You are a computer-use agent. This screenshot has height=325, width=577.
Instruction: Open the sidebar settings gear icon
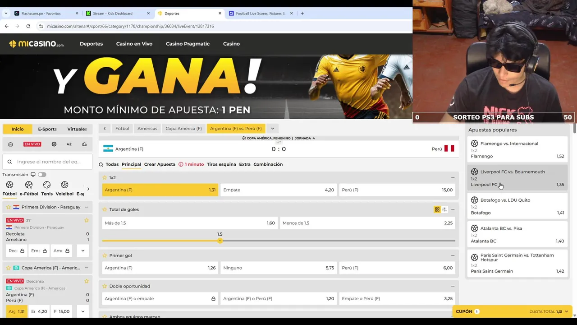[54, 144]
